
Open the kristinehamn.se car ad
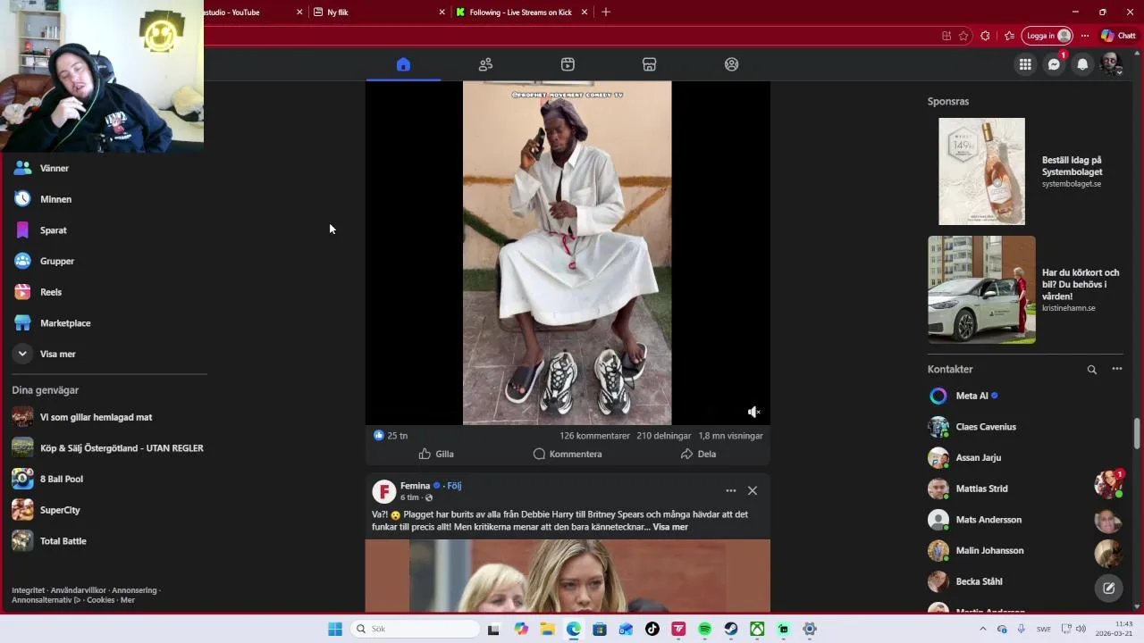[x=1025, y=290]
